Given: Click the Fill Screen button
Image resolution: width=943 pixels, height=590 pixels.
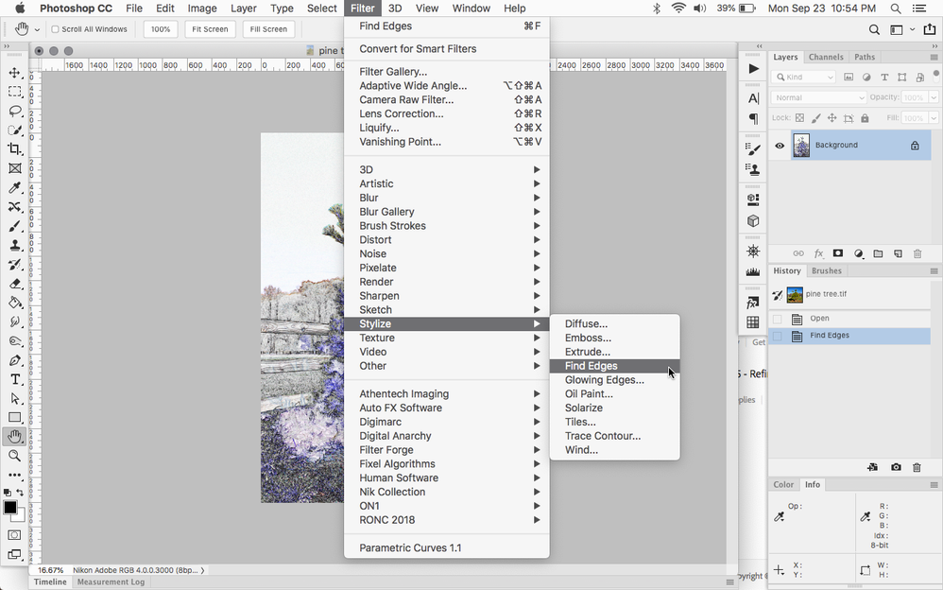Looking at the screenshot, I should [268, 29].
